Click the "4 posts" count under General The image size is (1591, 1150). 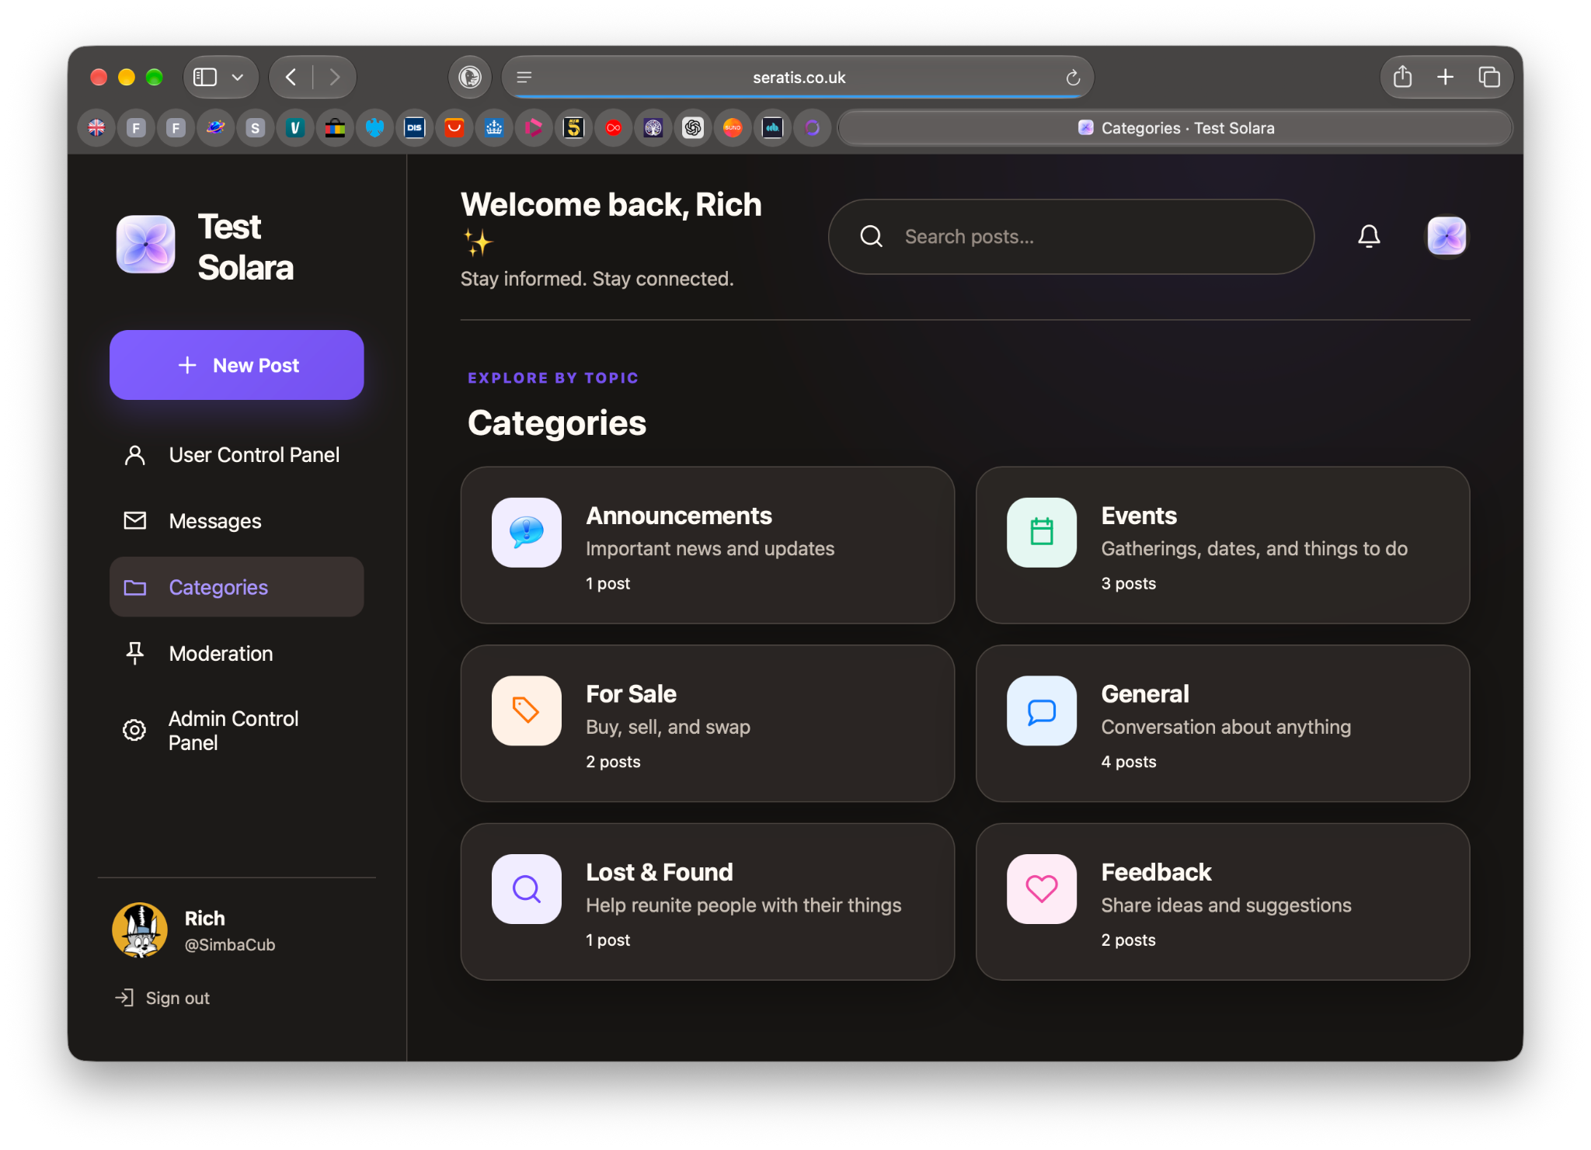click(1129, 762)
